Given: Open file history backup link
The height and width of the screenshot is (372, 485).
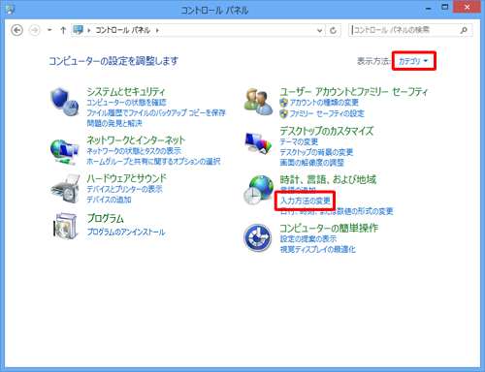Looking at the screenshot, I should click(156, 113).
